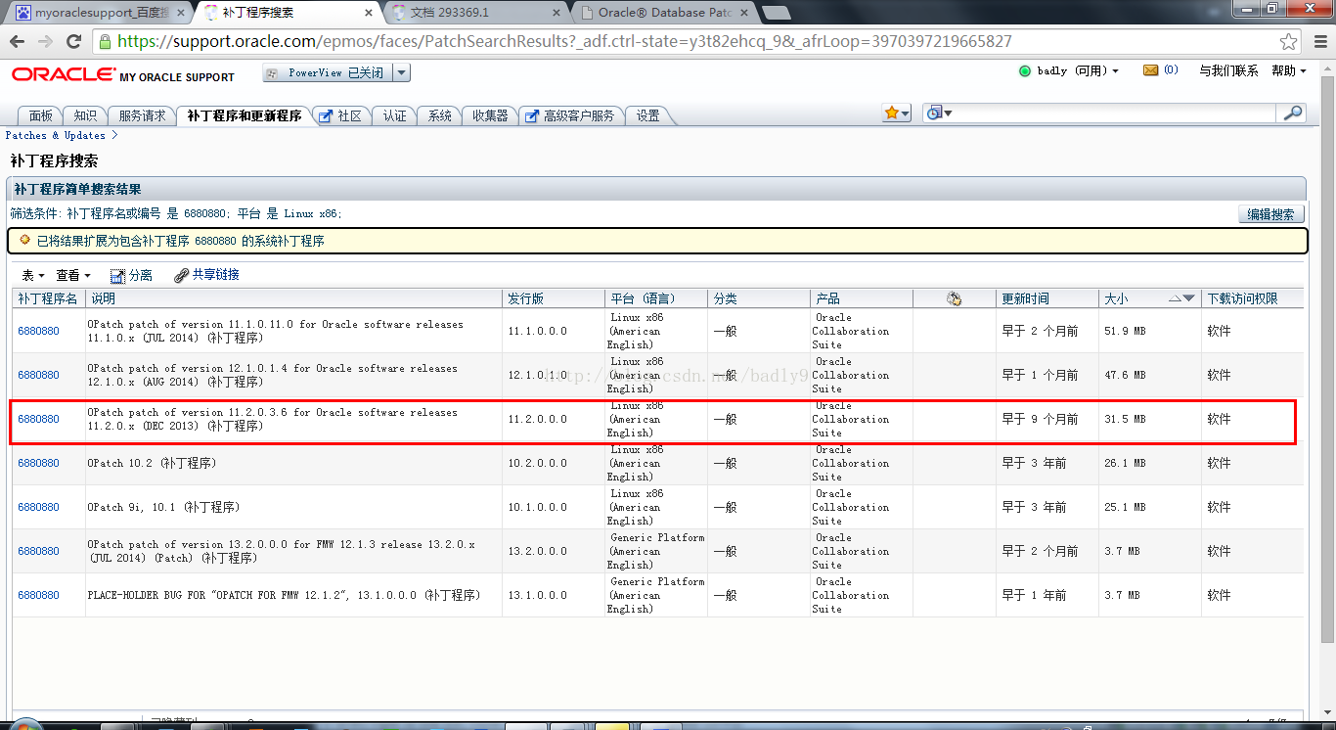Open the 系统 tab
The height and width of the screenshot is (730, 1336).
pyautogui.click(x=440, y=115)
